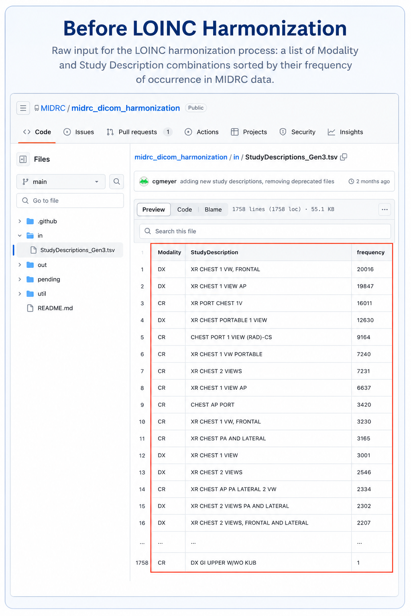
Task: Expand the util folder chevron
Action: click(x=20, y=294)
